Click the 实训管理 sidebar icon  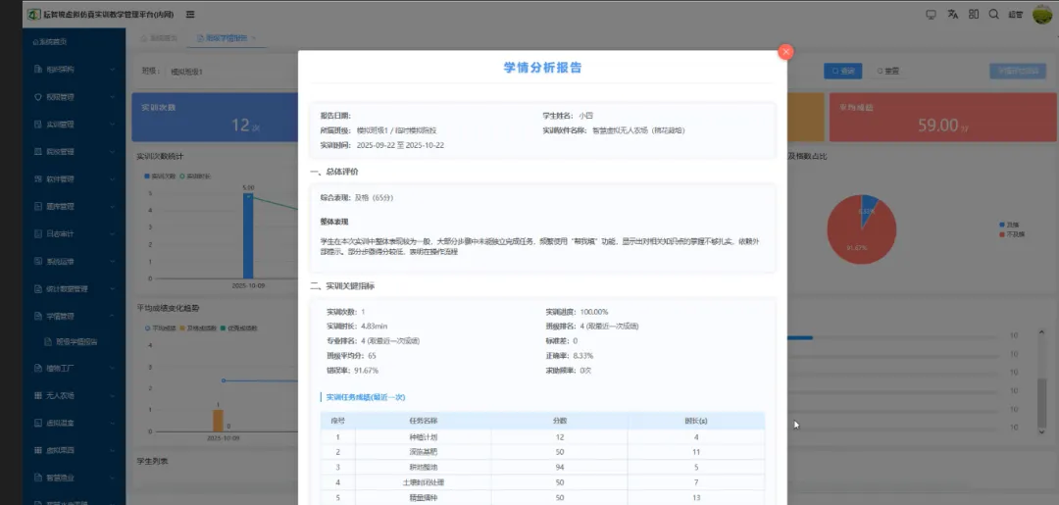pos(38,125)
